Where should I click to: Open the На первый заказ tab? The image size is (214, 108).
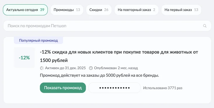[x=181, y=10]
